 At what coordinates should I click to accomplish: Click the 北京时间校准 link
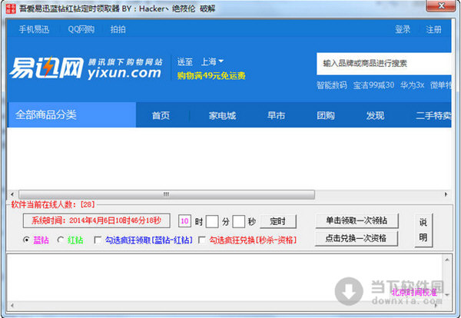point(414,292)
